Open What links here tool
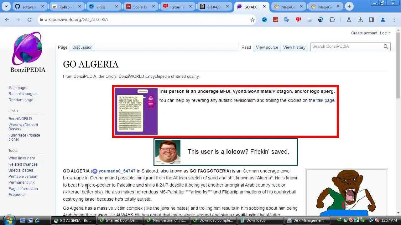The image size is (401, 225). [x=22, y=158]
